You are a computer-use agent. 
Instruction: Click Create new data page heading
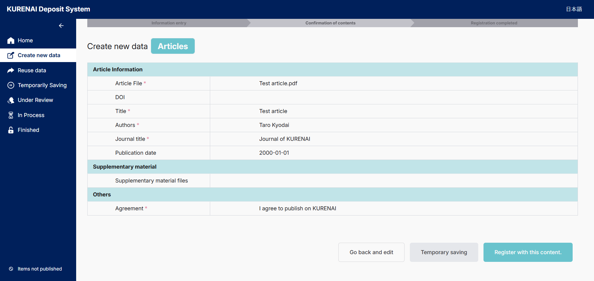tap(117, 46)
